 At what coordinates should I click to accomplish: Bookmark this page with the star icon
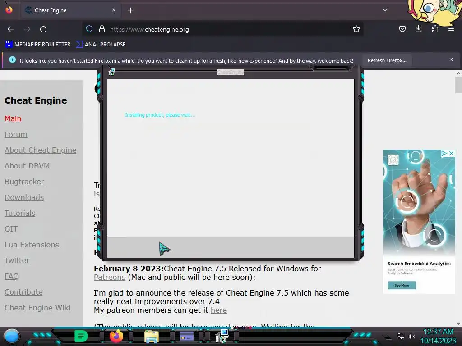point(356,29)
